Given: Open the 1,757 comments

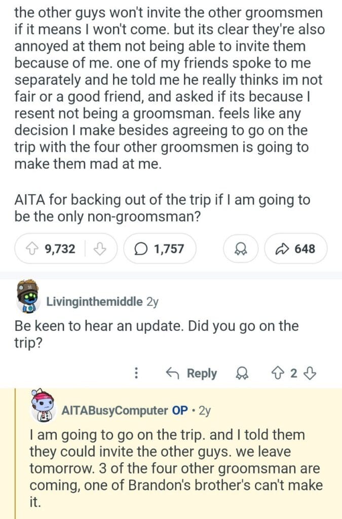Looking at the screenshot, I should coord(160,249).
